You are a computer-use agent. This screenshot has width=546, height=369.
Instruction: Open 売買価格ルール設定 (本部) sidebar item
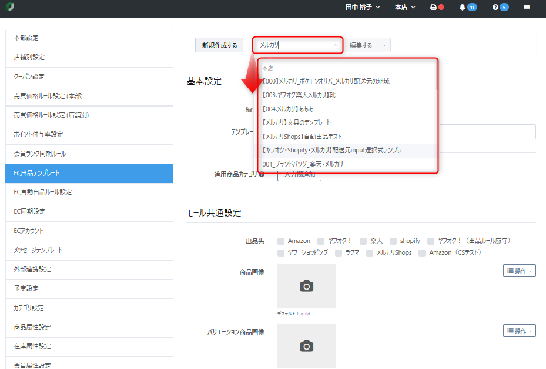coord(89,96)
